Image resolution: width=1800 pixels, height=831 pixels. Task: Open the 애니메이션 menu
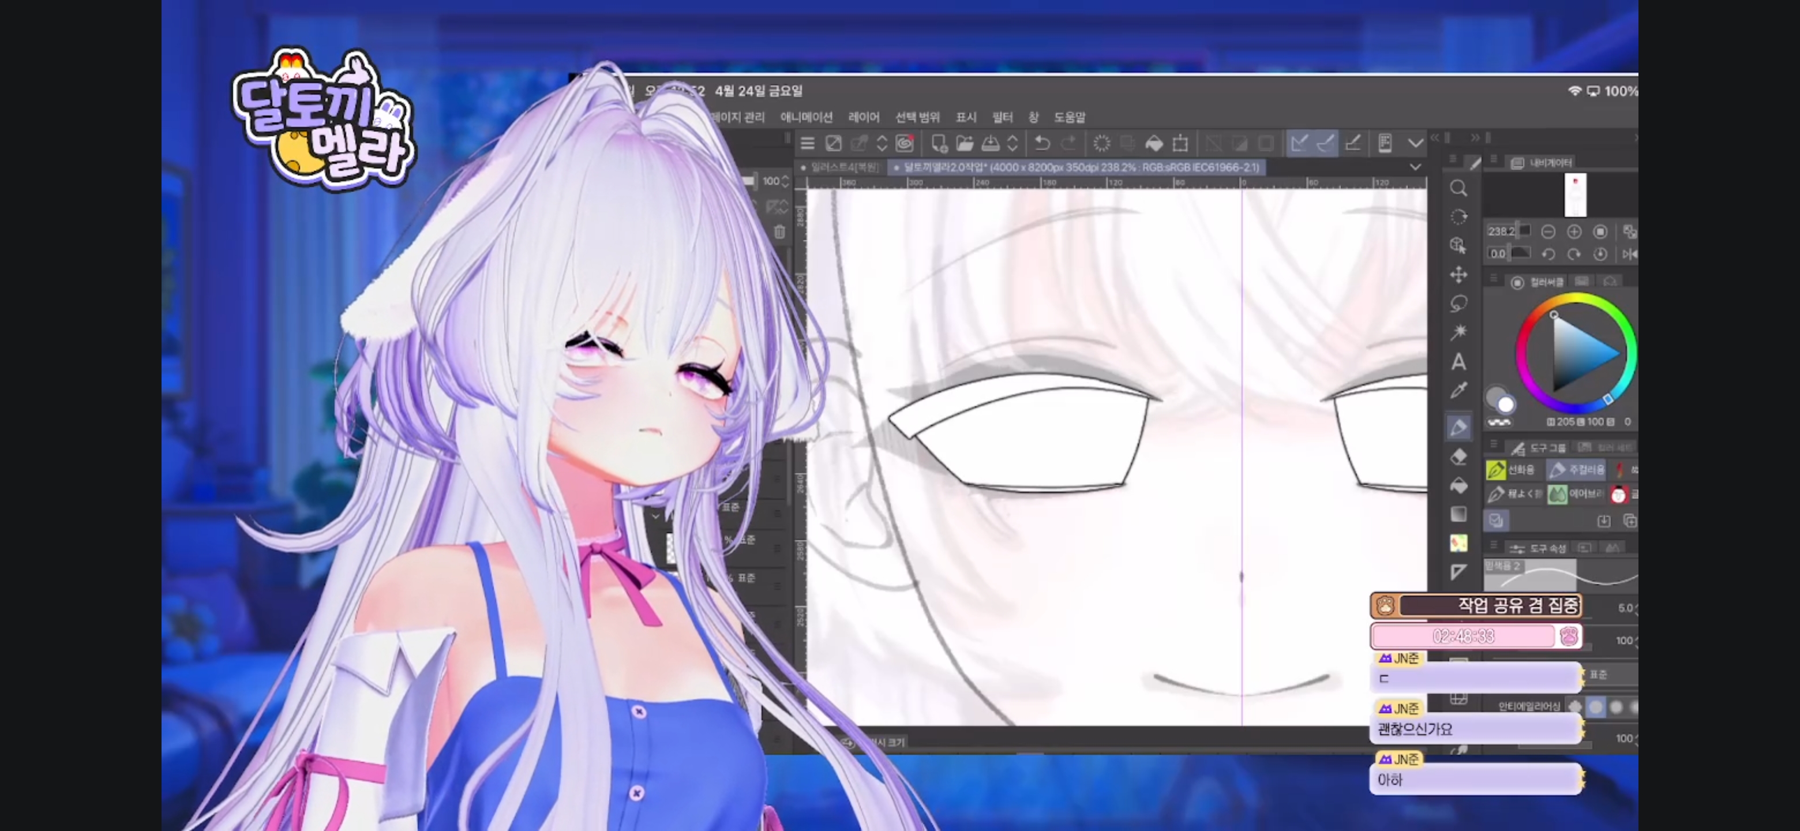click(807, 117)
